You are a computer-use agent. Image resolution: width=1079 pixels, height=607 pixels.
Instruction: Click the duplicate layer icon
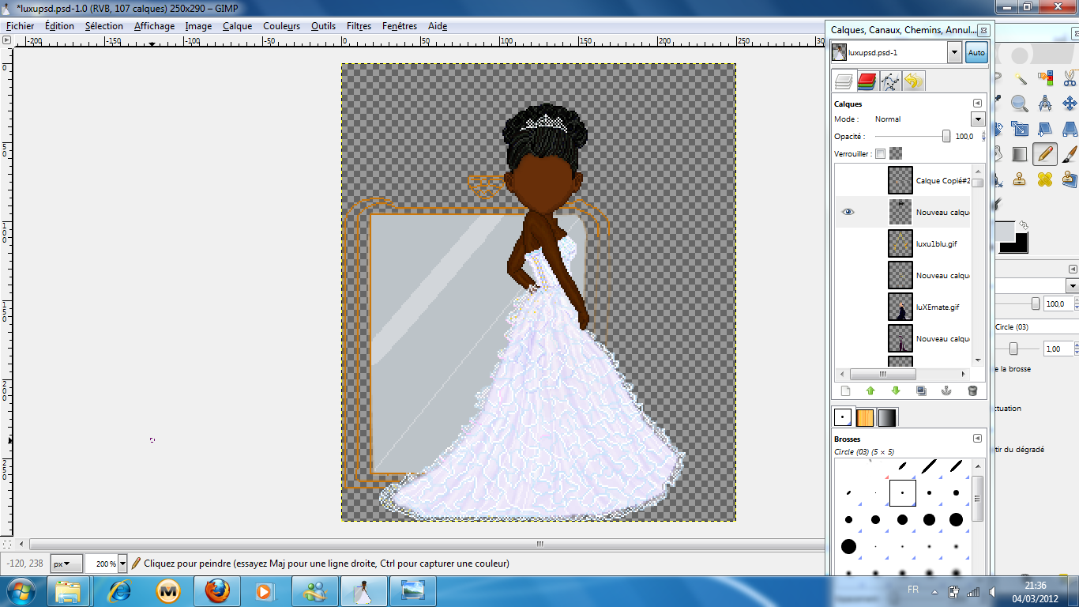click(x=921, y=390)
